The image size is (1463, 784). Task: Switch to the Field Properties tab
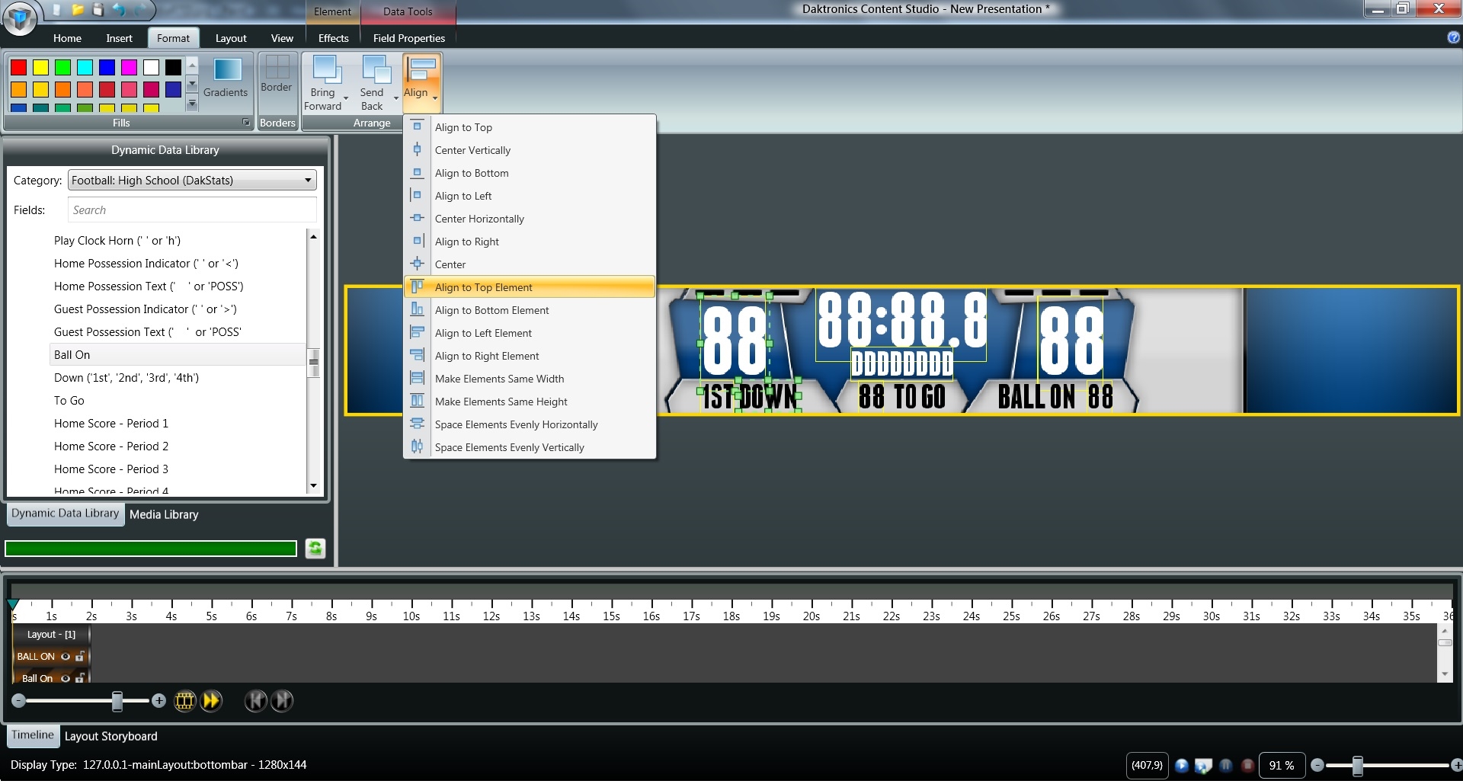coord(408,38)
